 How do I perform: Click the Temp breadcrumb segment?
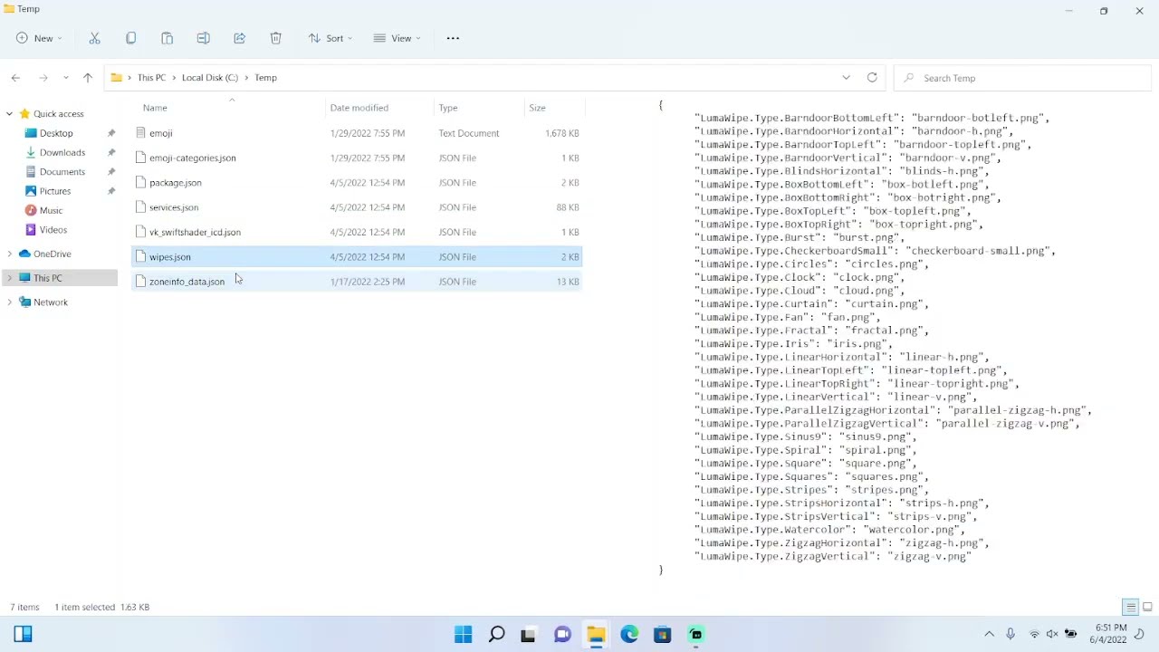point(265,78)
